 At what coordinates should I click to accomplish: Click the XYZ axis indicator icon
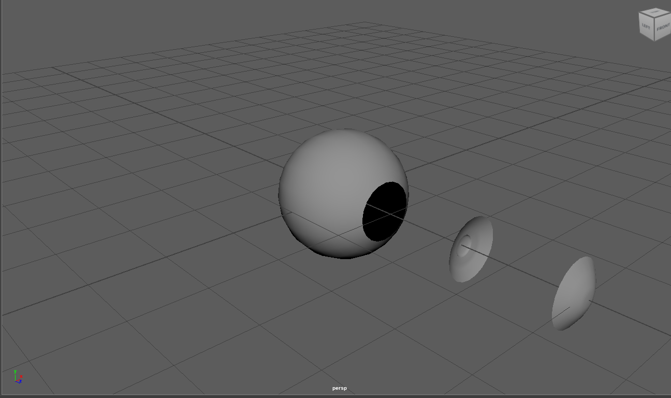pos(18,376)
